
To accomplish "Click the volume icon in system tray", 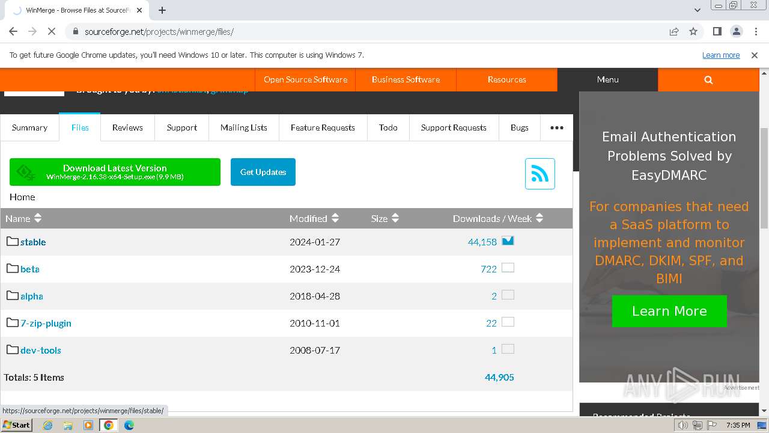I will 683,425.
